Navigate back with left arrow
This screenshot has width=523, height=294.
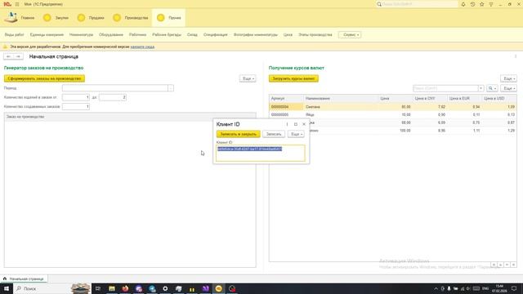(x=9, y=56)
